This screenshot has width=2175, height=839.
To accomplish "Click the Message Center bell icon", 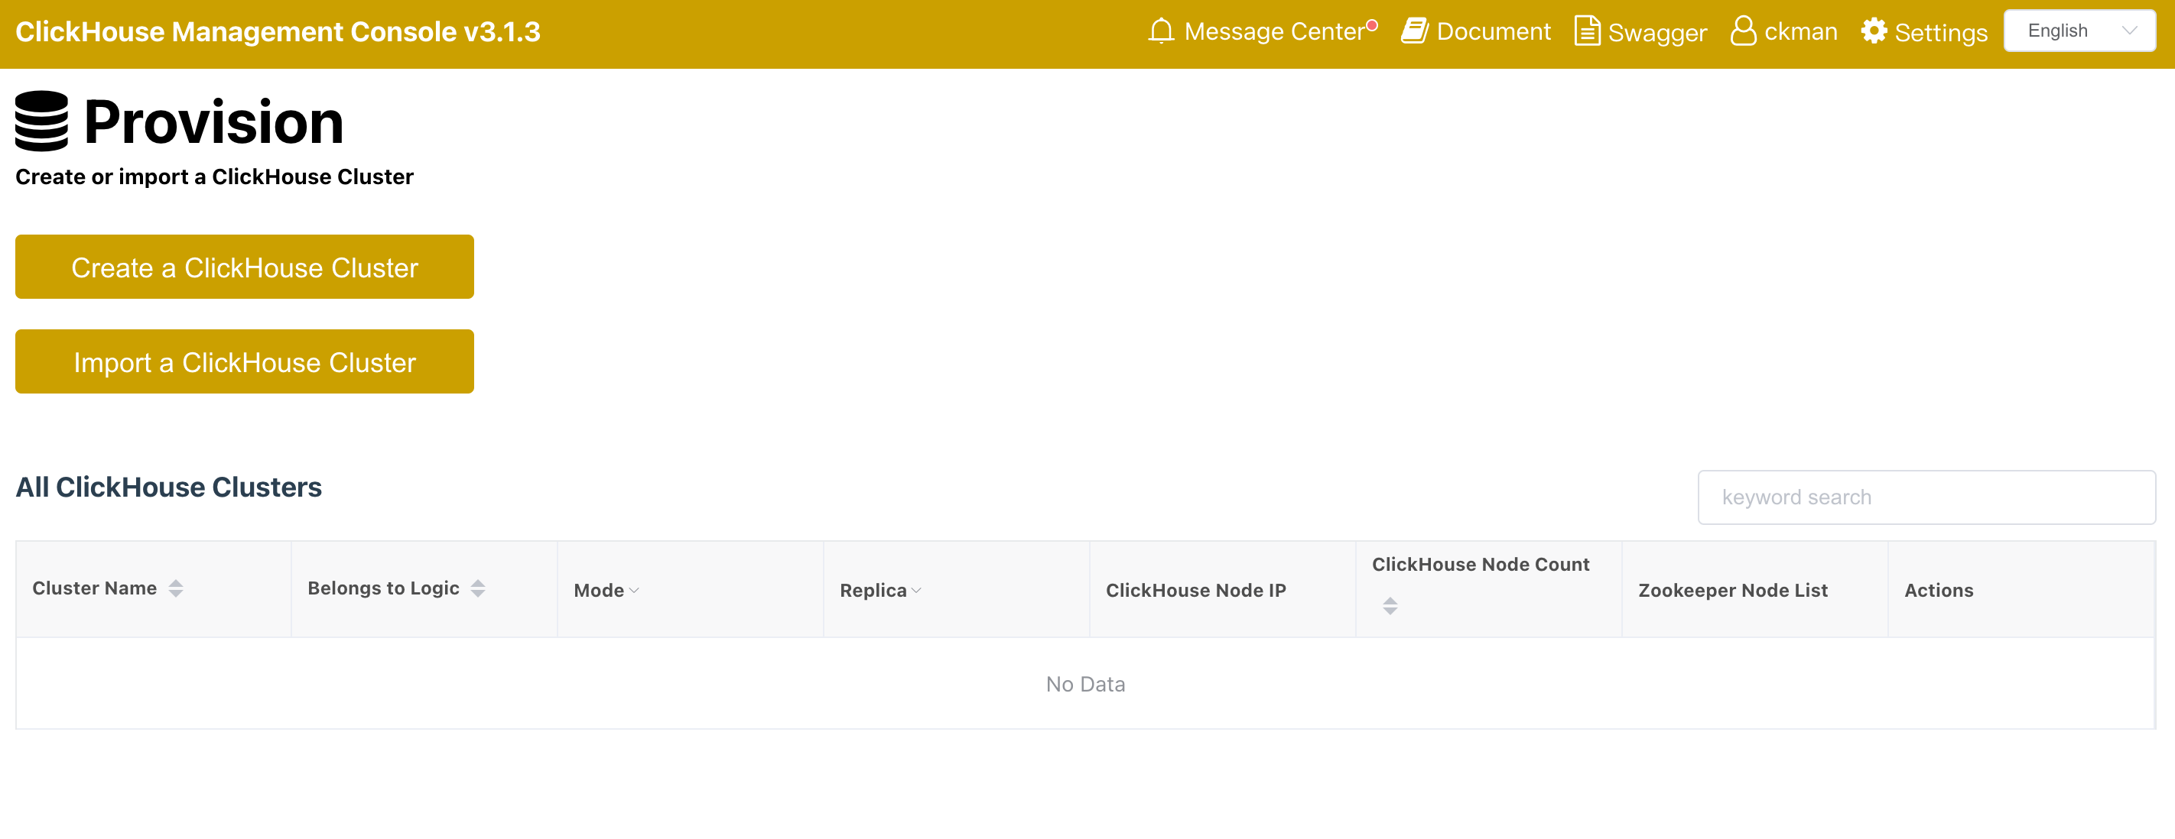I will pos(1161,31).
